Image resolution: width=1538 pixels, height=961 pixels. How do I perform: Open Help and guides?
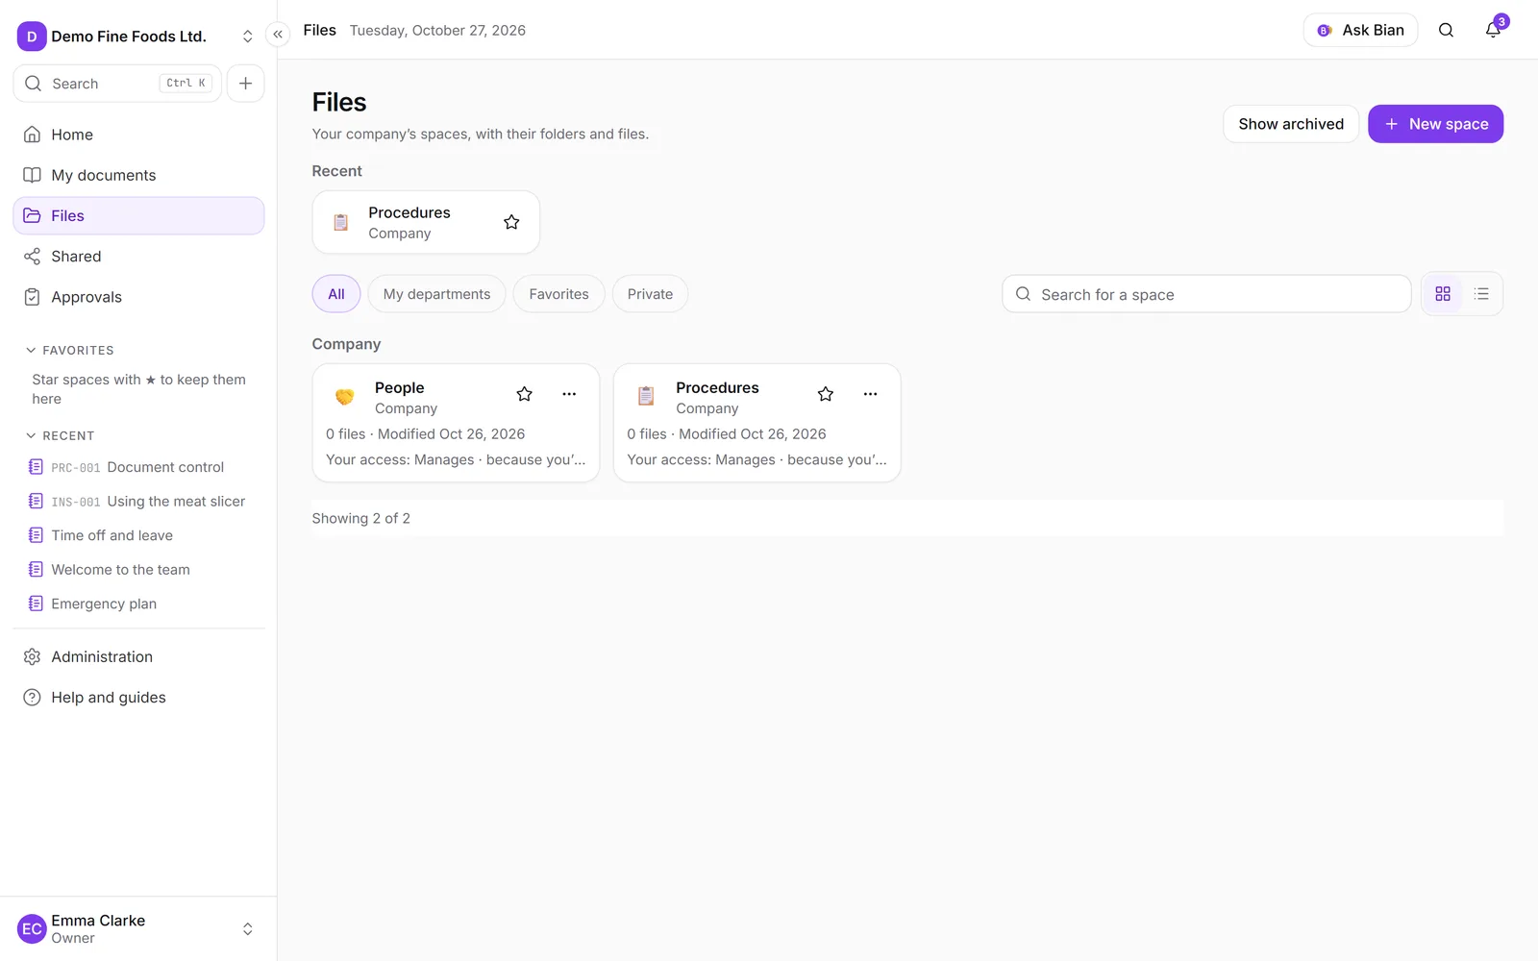pos(138,697)
